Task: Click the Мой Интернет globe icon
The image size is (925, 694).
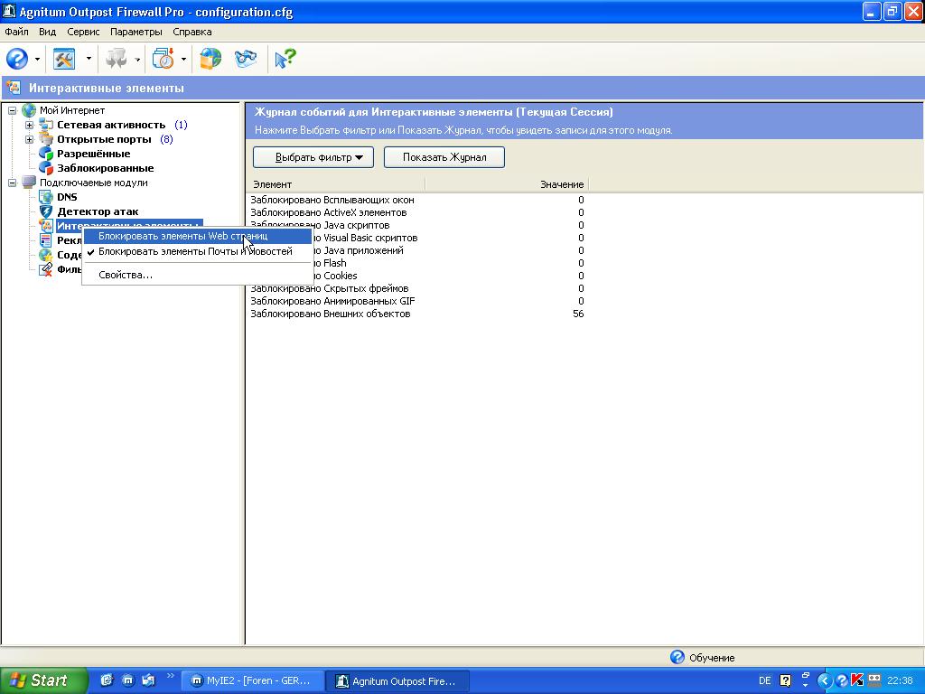Action: point(29,110)
